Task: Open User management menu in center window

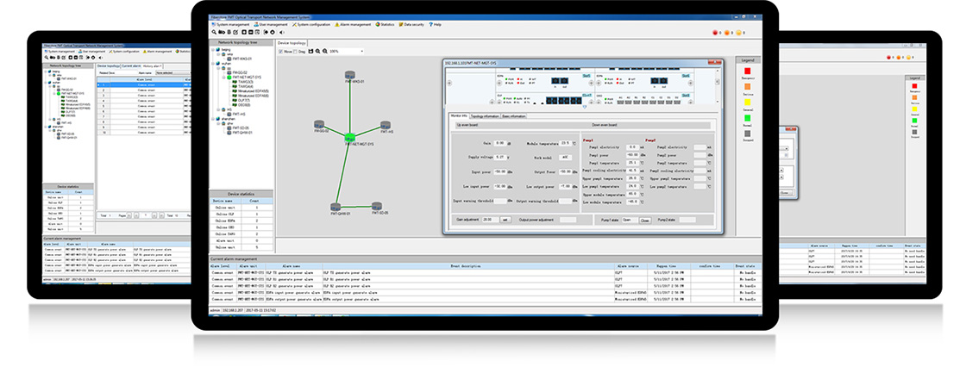Action: point(271,25)
